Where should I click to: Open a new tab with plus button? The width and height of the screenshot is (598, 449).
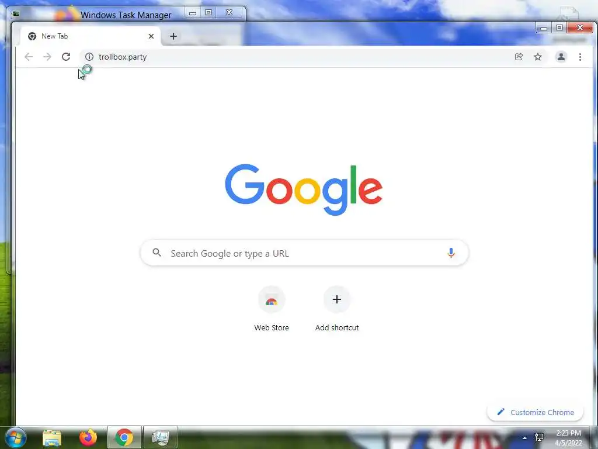[173, 36]
